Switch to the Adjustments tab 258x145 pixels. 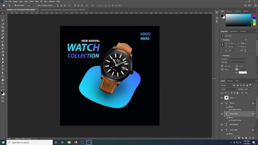pos(234,31)
